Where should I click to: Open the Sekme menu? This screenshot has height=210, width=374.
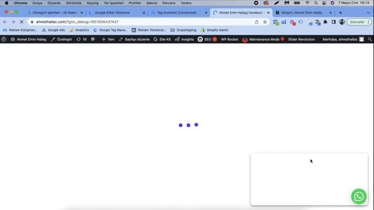coord(151,3)
